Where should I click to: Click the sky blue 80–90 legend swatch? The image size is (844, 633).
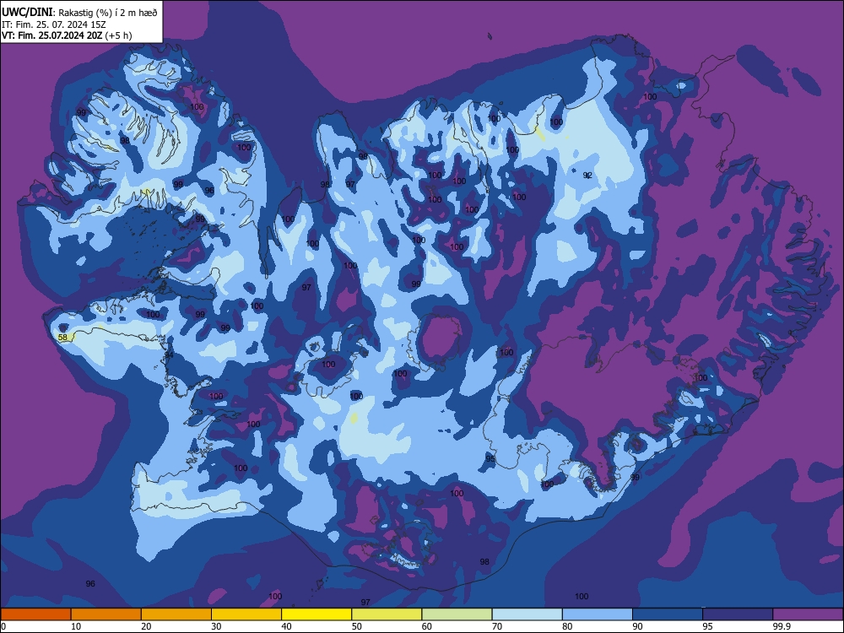point(598,614)
